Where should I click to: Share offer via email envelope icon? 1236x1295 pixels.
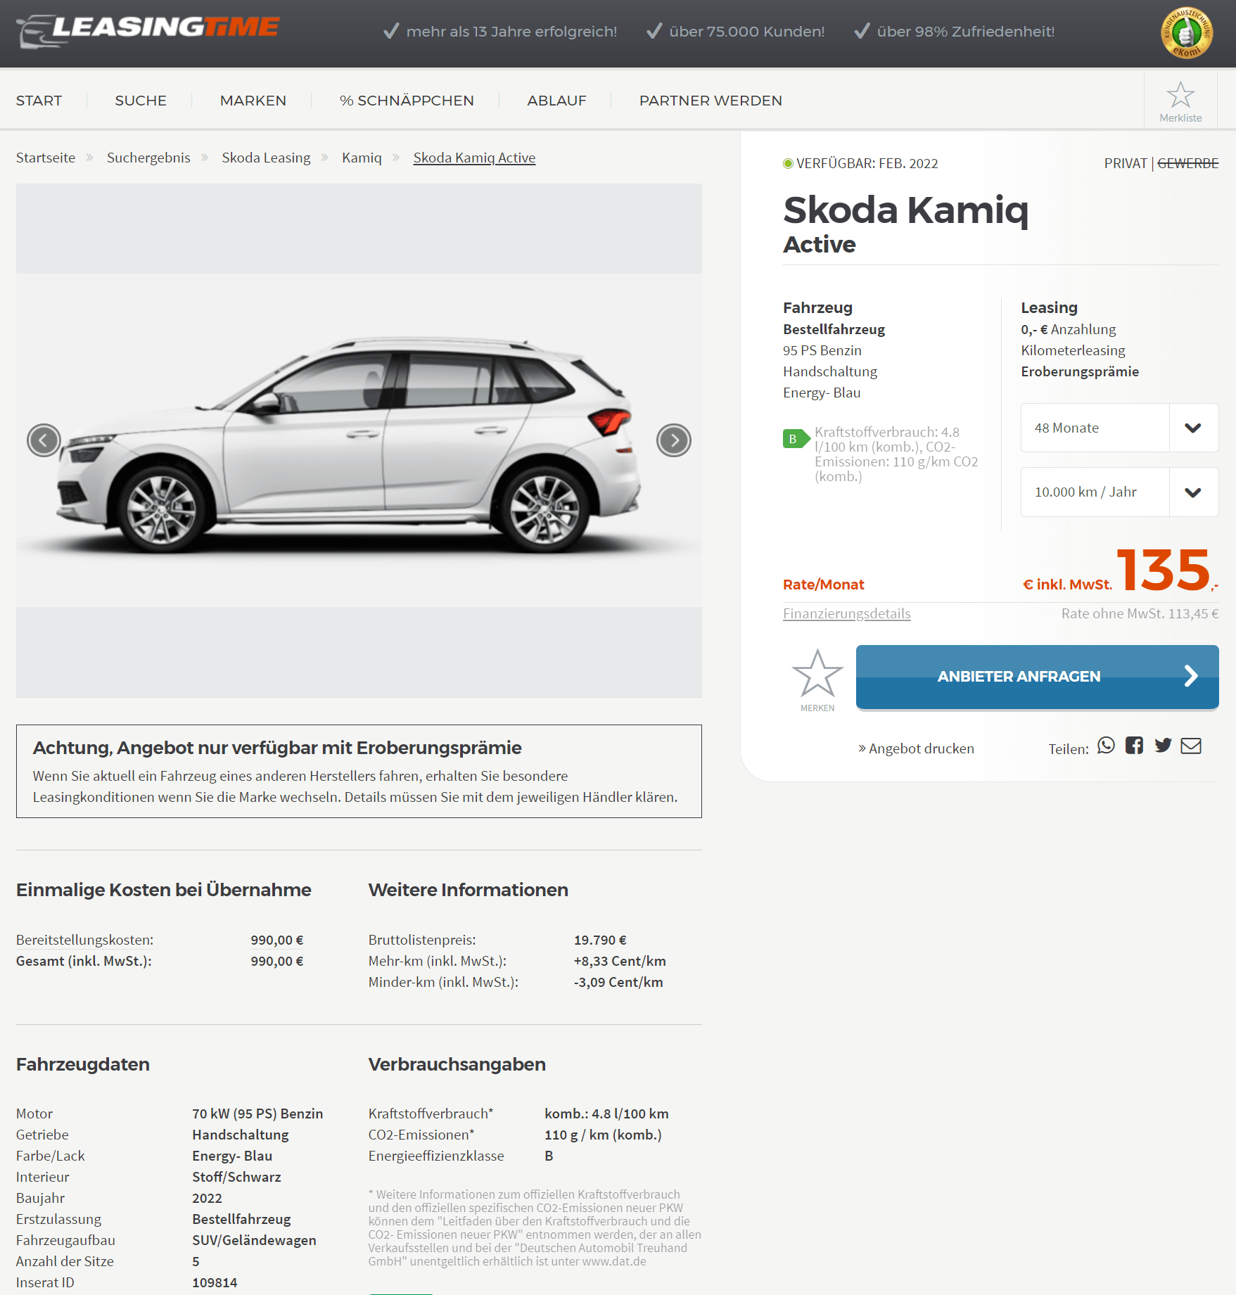(1191, 746)
